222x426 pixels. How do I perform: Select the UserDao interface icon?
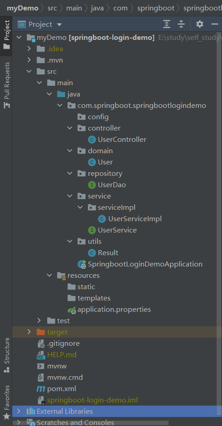click(x=92, y=185)
